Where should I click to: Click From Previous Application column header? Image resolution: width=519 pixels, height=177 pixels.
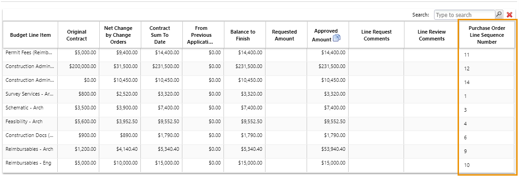click(203, 35)
